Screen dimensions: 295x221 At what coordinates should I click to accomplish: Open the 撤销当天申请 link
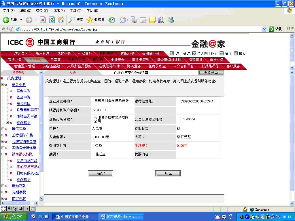27,116
